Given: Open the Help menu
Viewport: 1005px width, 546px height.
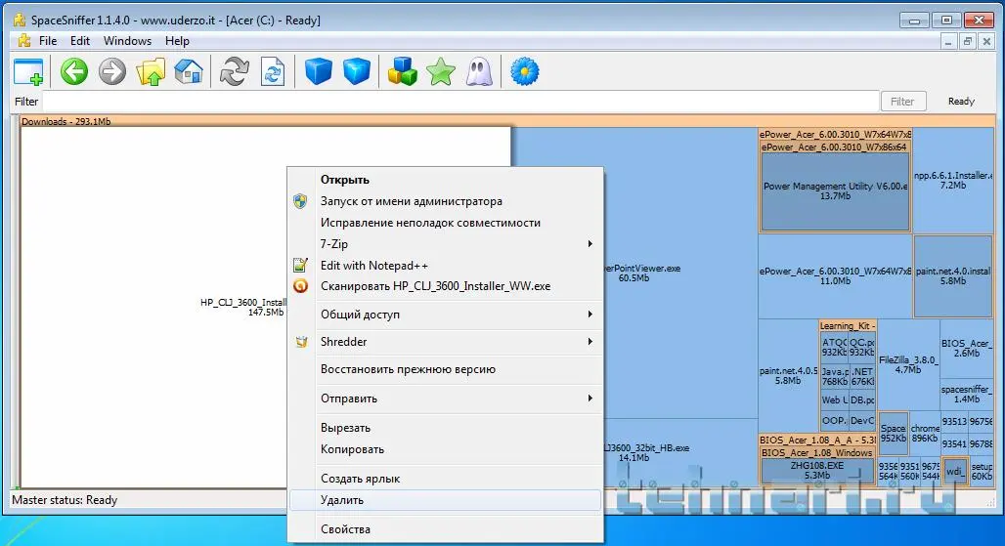Looking at the screenshot, I should [x=177, y=41].
